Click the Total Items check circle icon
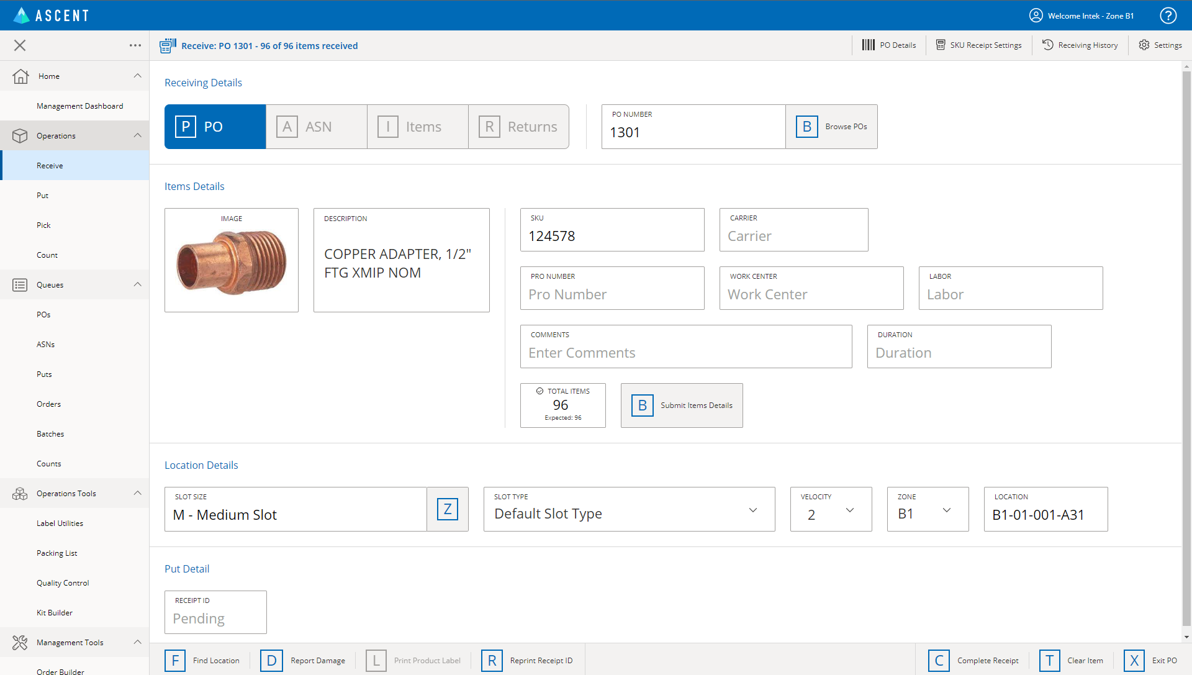 click(540, 391)
